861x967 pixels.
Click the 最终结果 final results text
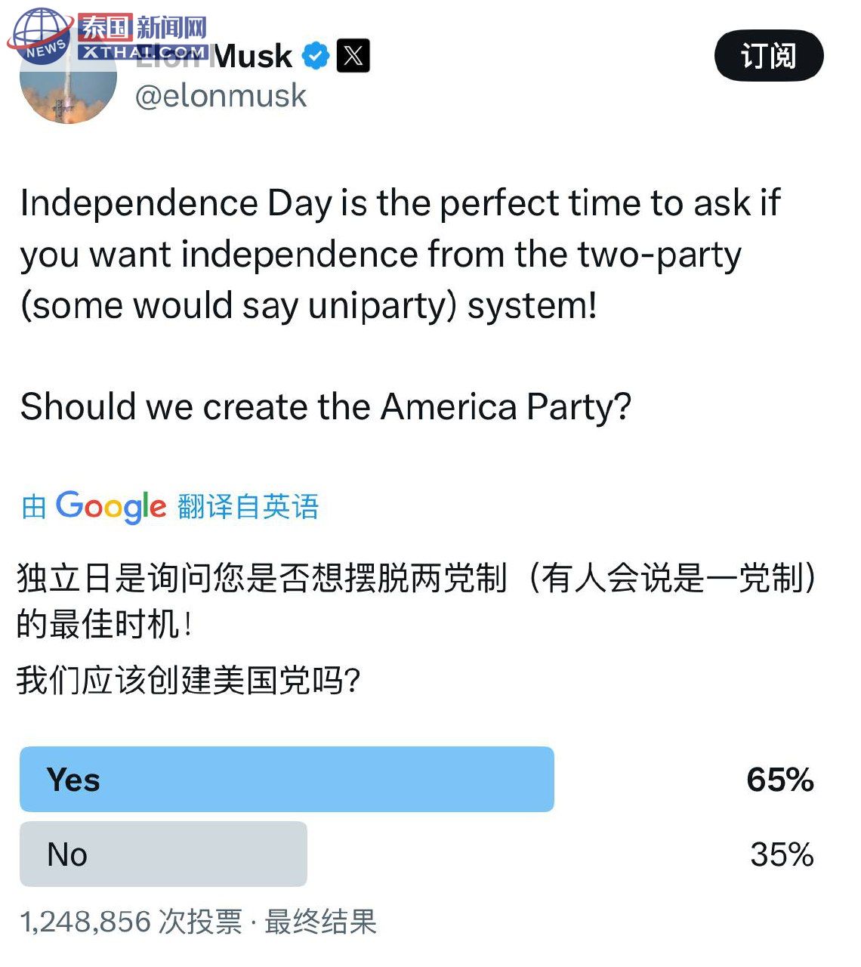click(320, 922)
